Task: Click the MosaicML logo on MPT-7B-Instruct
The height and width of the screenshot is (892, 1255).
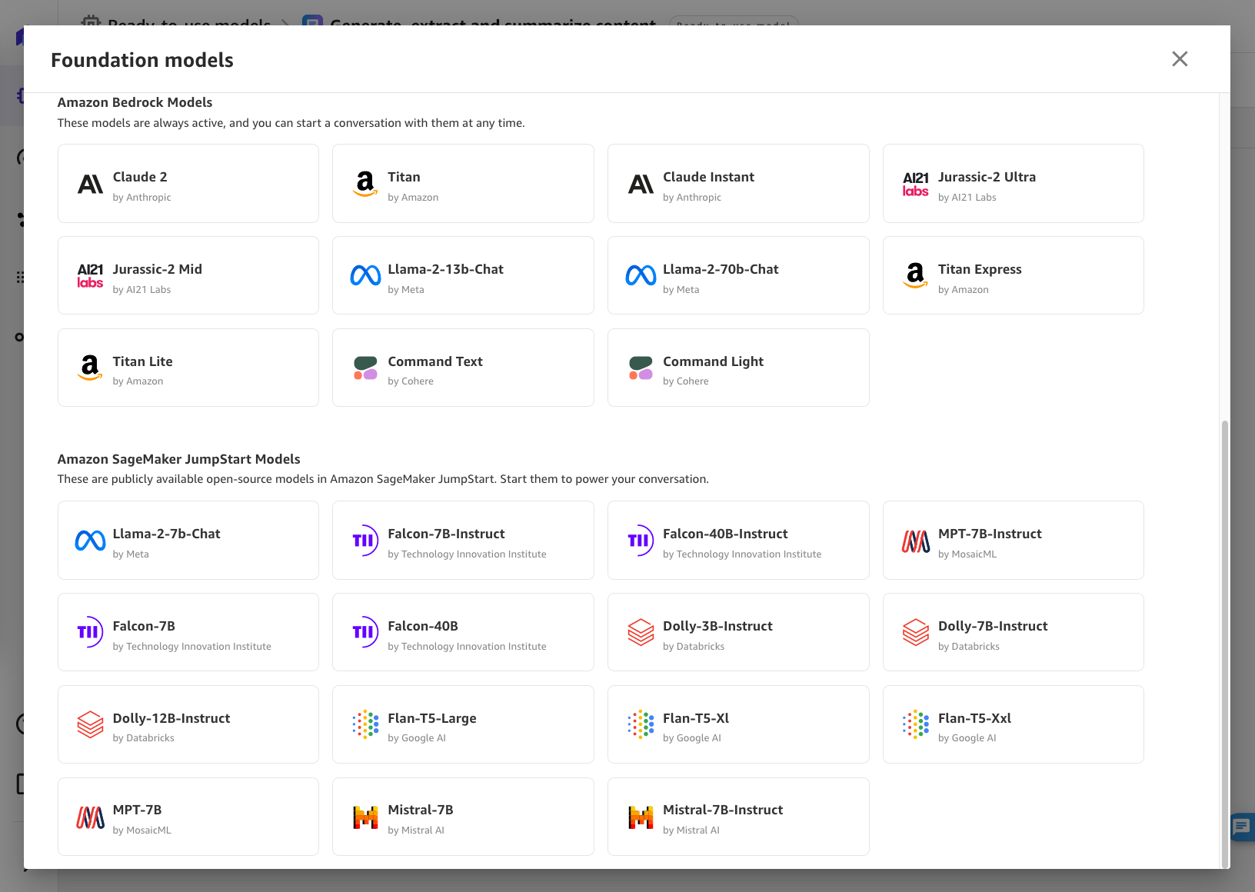Action: 916,541
